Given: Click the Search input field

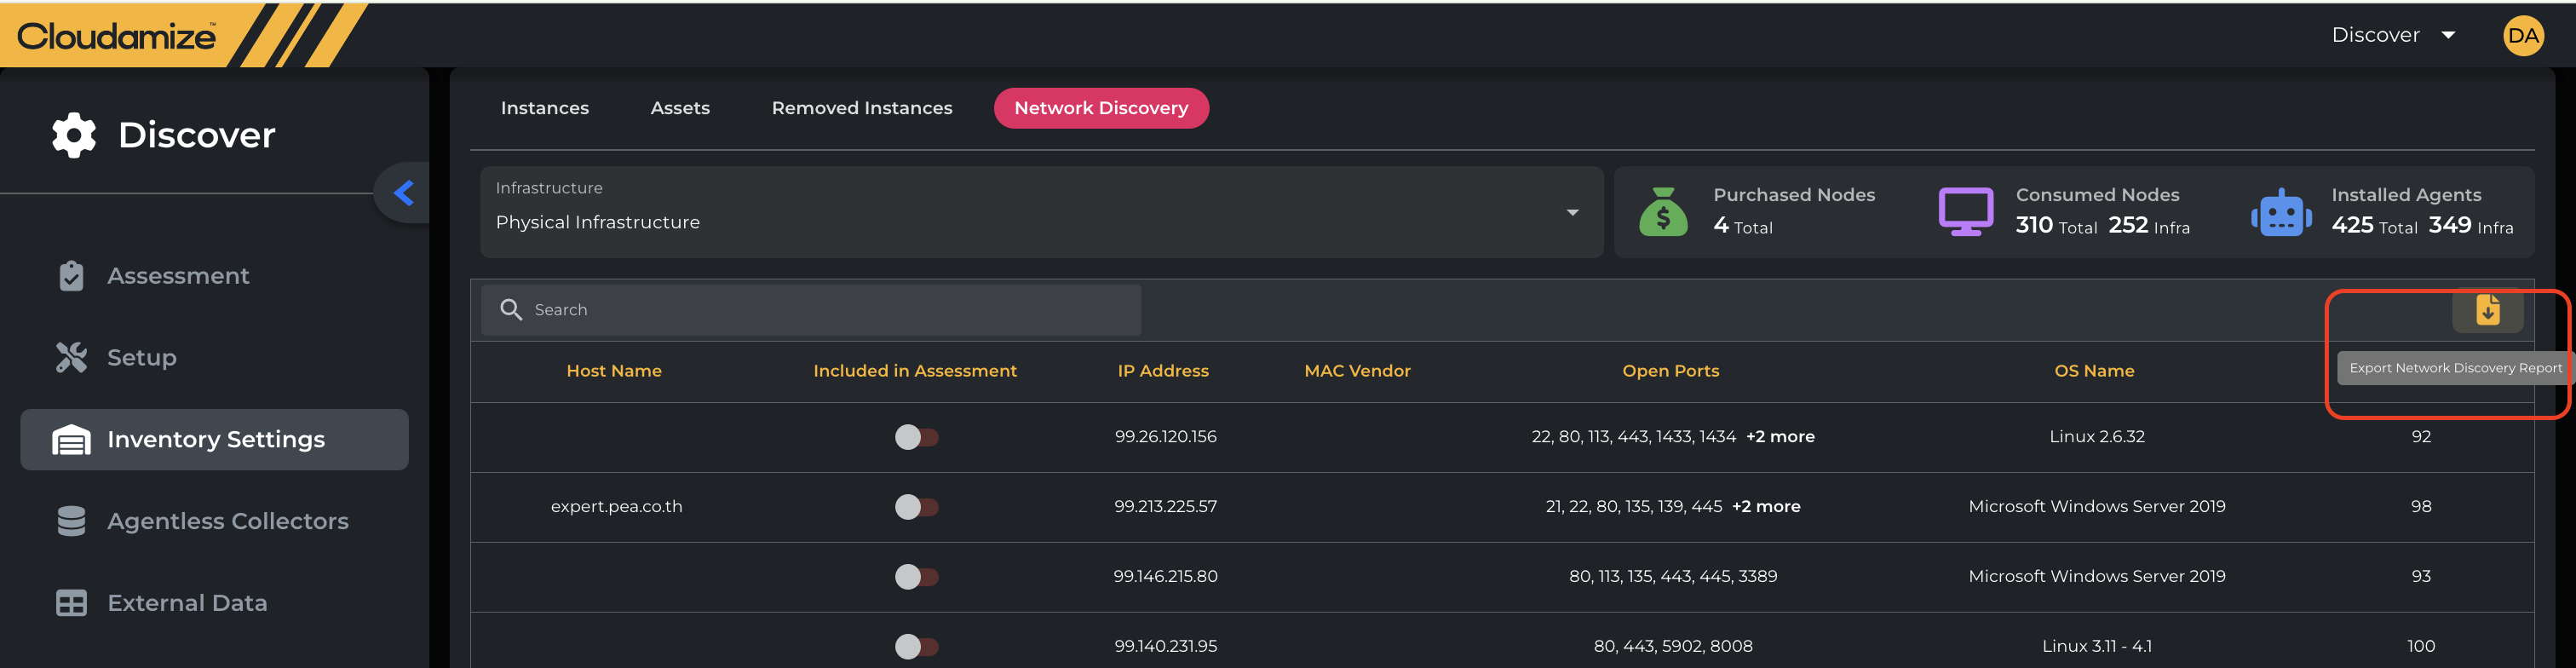Looking at the screenshot, I should (810, 310).
